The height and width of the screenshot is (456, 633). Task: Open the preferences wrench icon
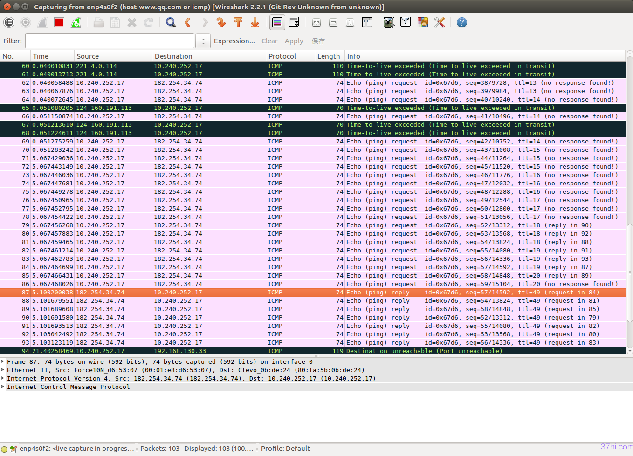tap(440, 22)
